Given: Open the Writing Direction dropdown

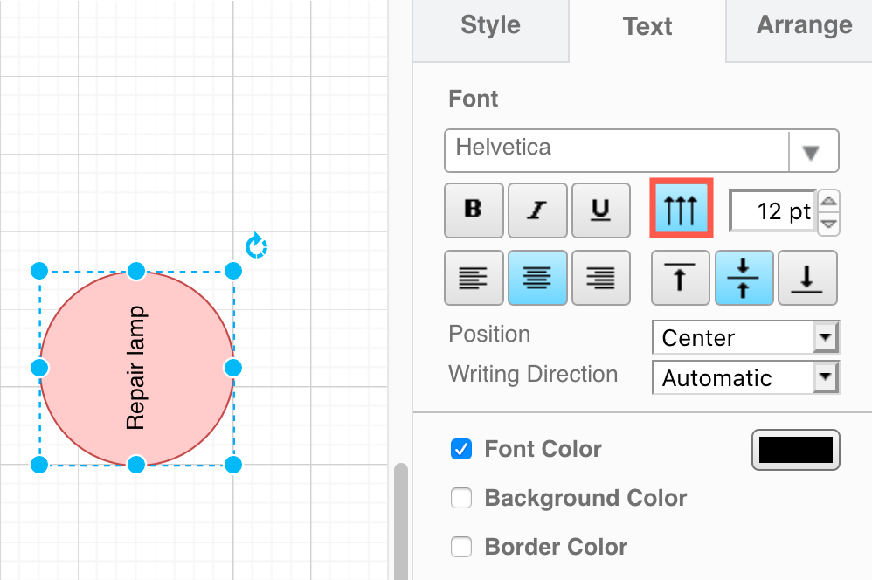Looking at the screenshot, I should pos(822,377).
